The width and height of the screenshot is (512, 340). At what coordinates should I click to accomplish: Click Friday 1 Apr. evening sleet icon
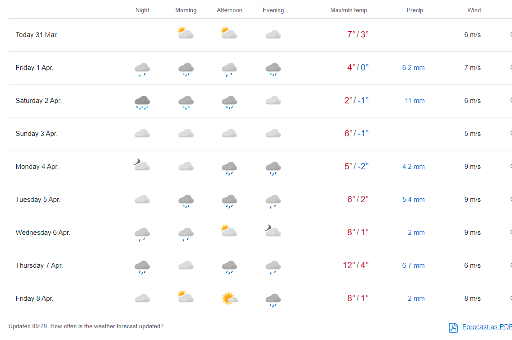click(x=273, y=69)
